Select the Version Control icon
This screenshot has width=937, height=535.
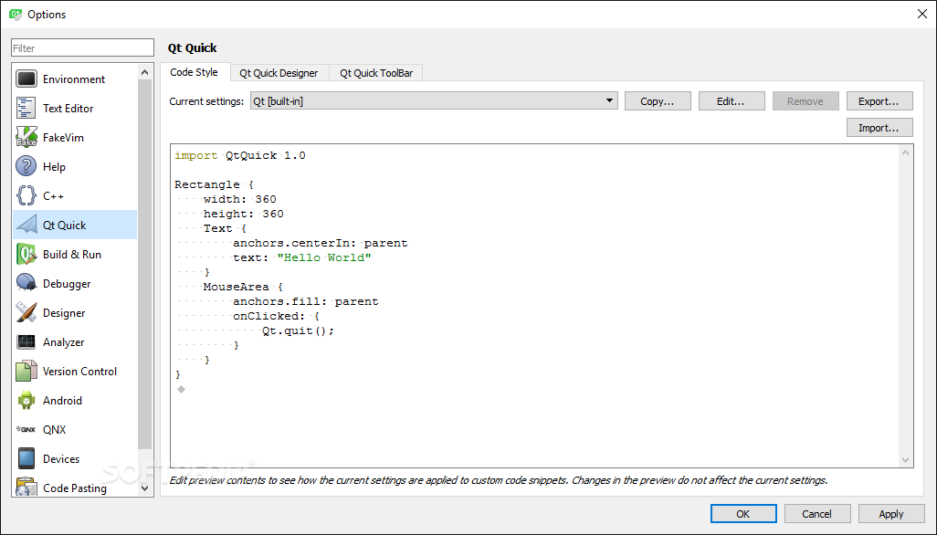[26, 372]
